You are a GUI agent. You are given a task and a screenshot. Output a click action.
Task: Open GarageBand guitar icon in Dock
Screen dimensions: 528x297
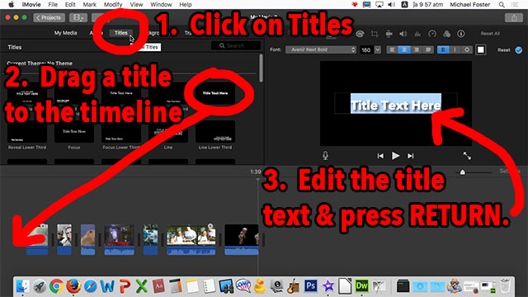(x=294, y=286)
